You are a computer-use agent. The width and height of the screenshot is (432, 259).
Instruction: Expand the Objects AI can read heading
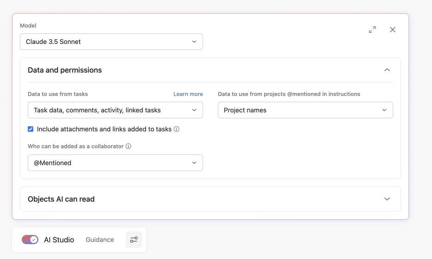[x=61, y=199]
